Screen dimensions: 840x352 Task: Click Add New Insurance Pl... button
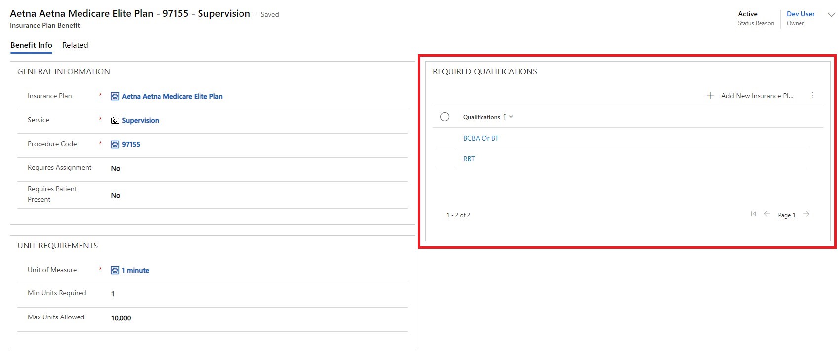click(x=750, y=96)
